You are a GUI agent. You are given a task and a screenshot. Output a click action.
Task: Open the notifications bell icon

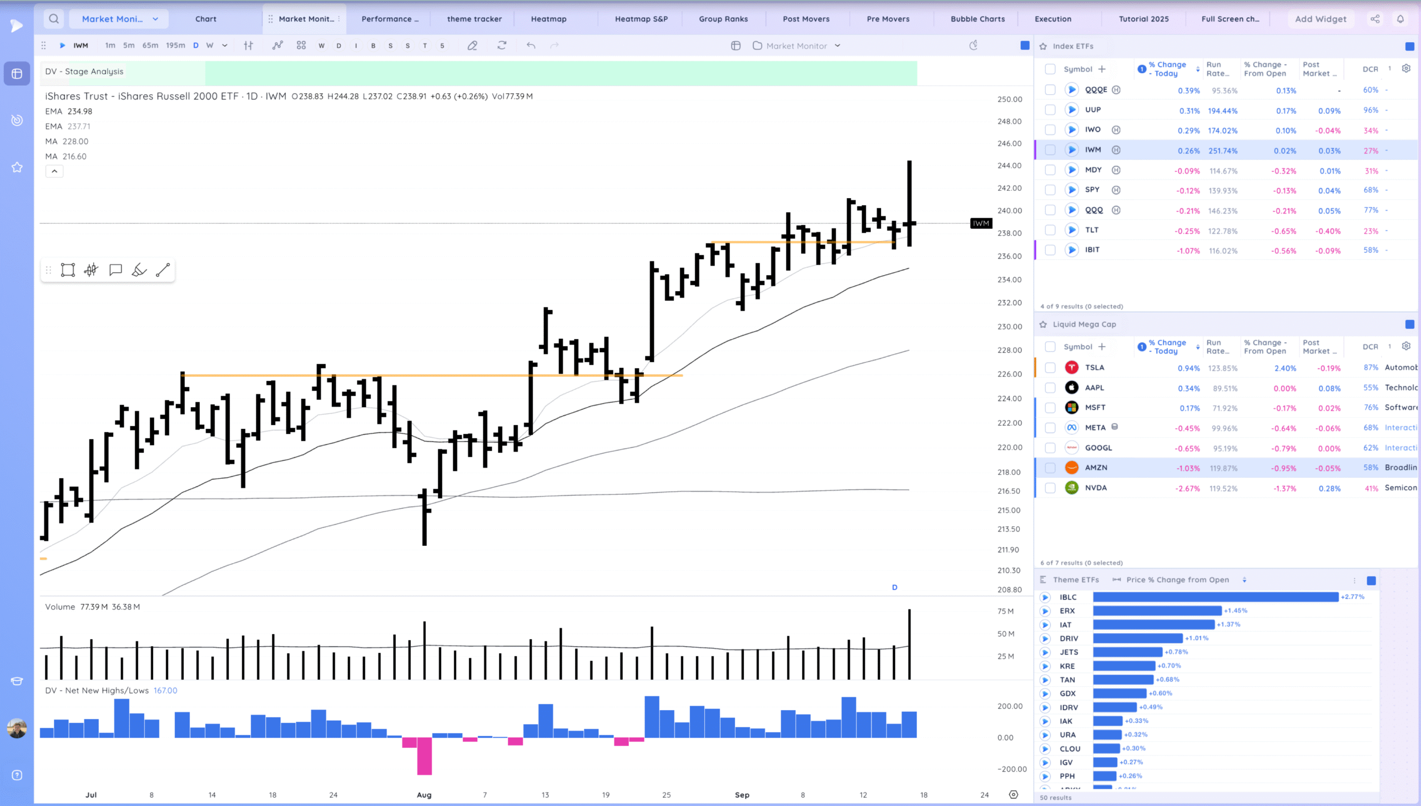1400,19
